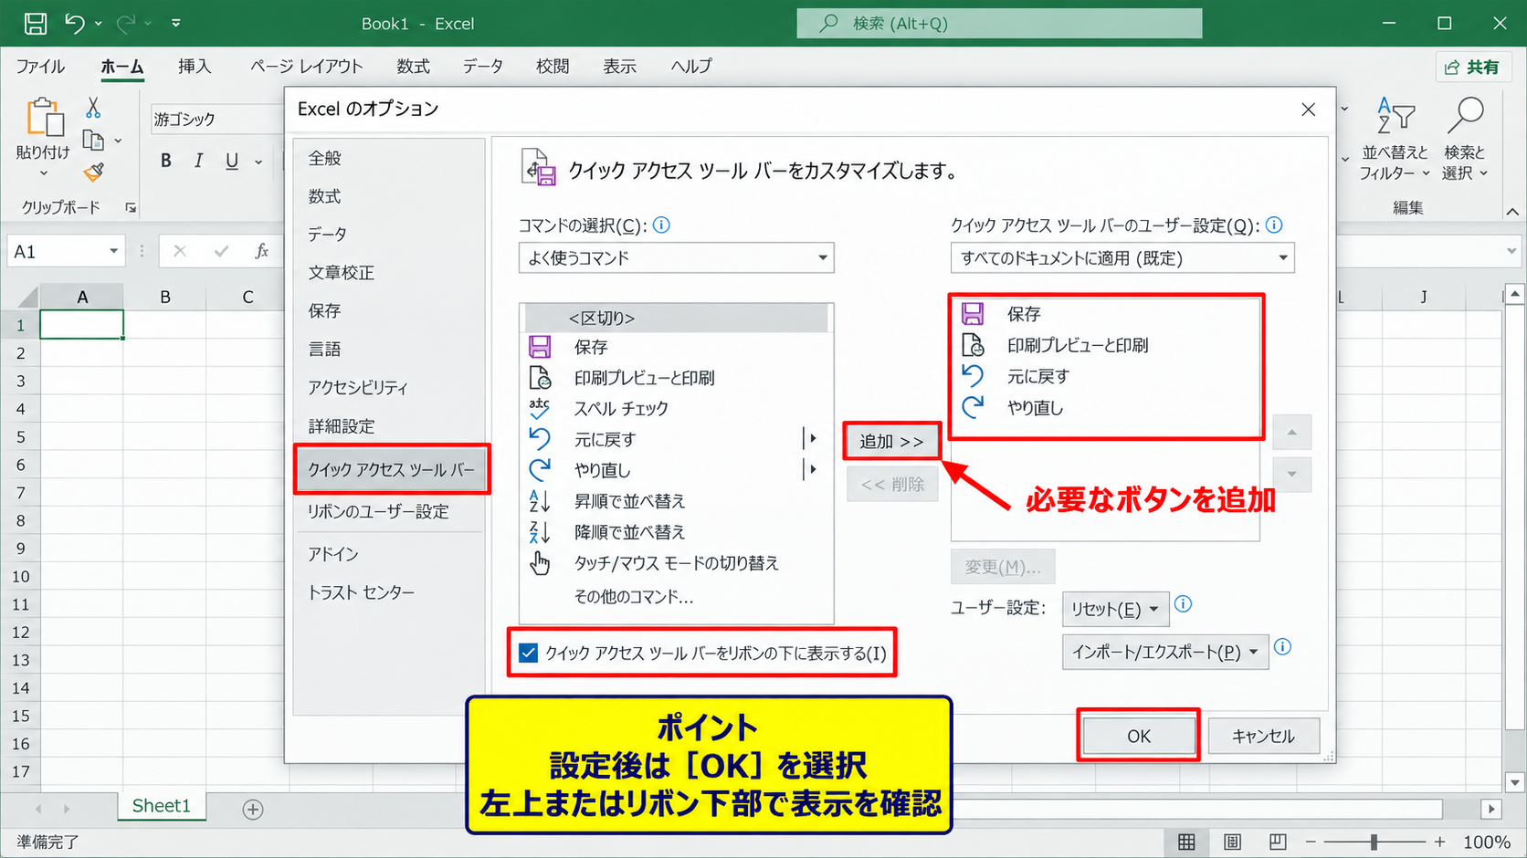Open the インポート/エクスポート(P) dropdown

pyautogui.click(x=1165, y=652)
